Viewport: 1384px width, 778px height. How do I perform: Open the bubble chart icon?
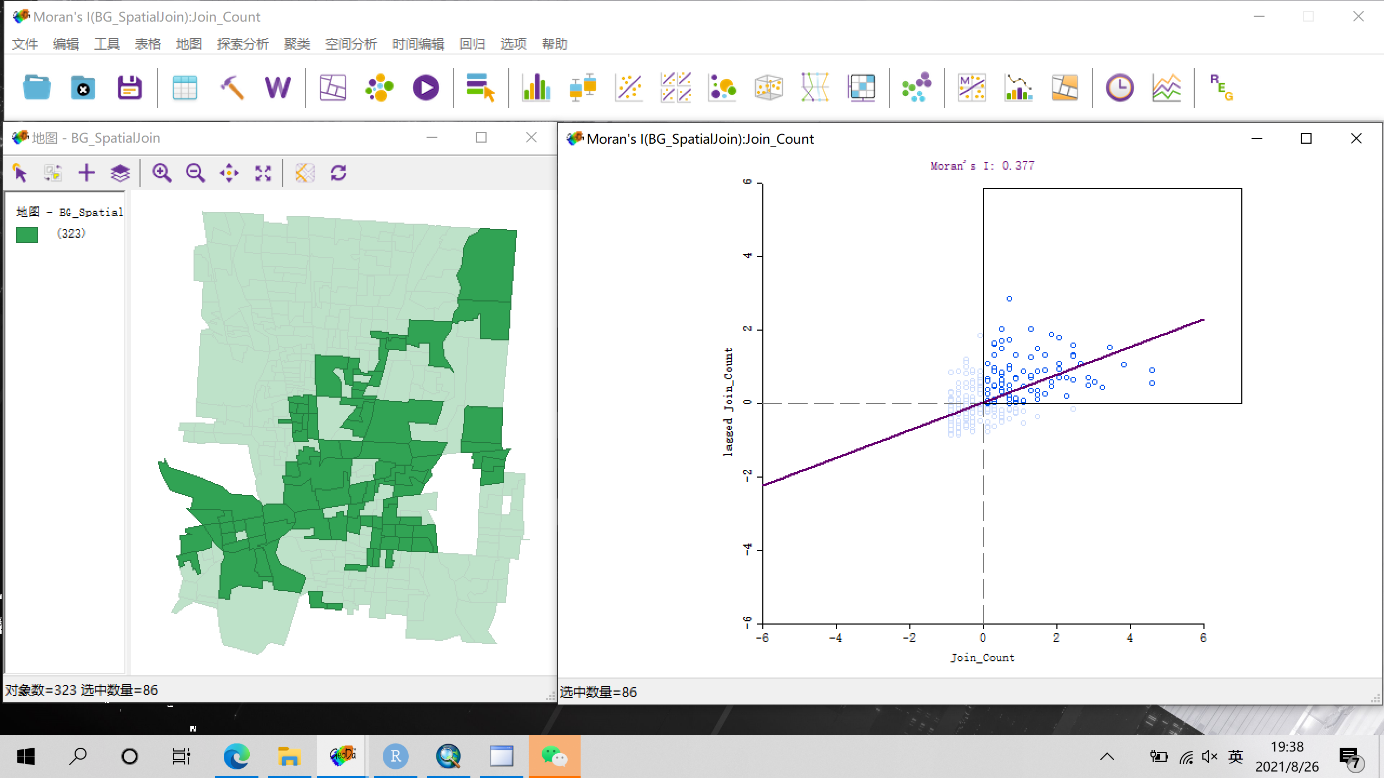pyautogui.click(x=722, y=88)
